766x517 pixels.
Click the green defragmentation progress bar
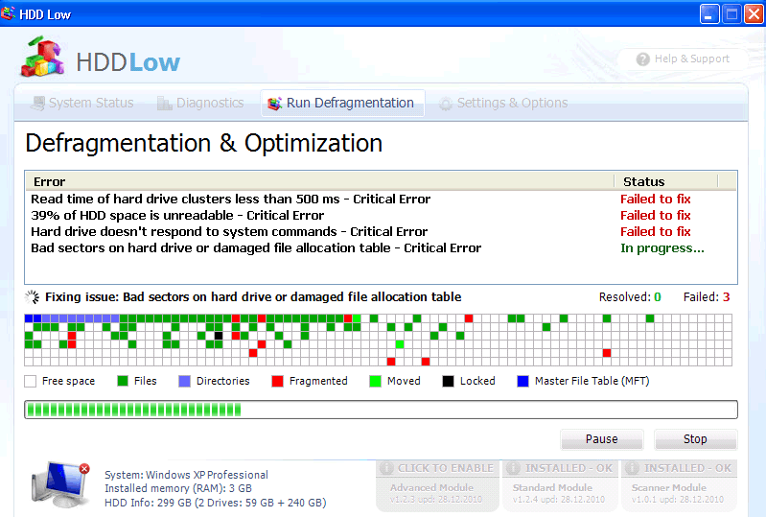pos(380,410)
